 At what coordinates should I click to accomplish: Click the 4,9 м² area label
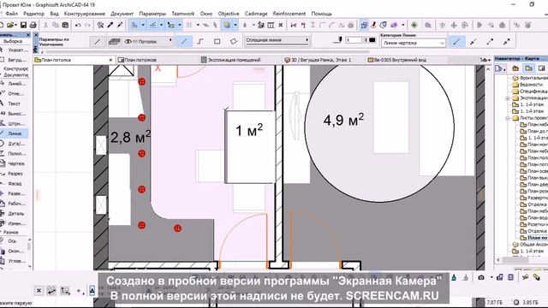343,120
